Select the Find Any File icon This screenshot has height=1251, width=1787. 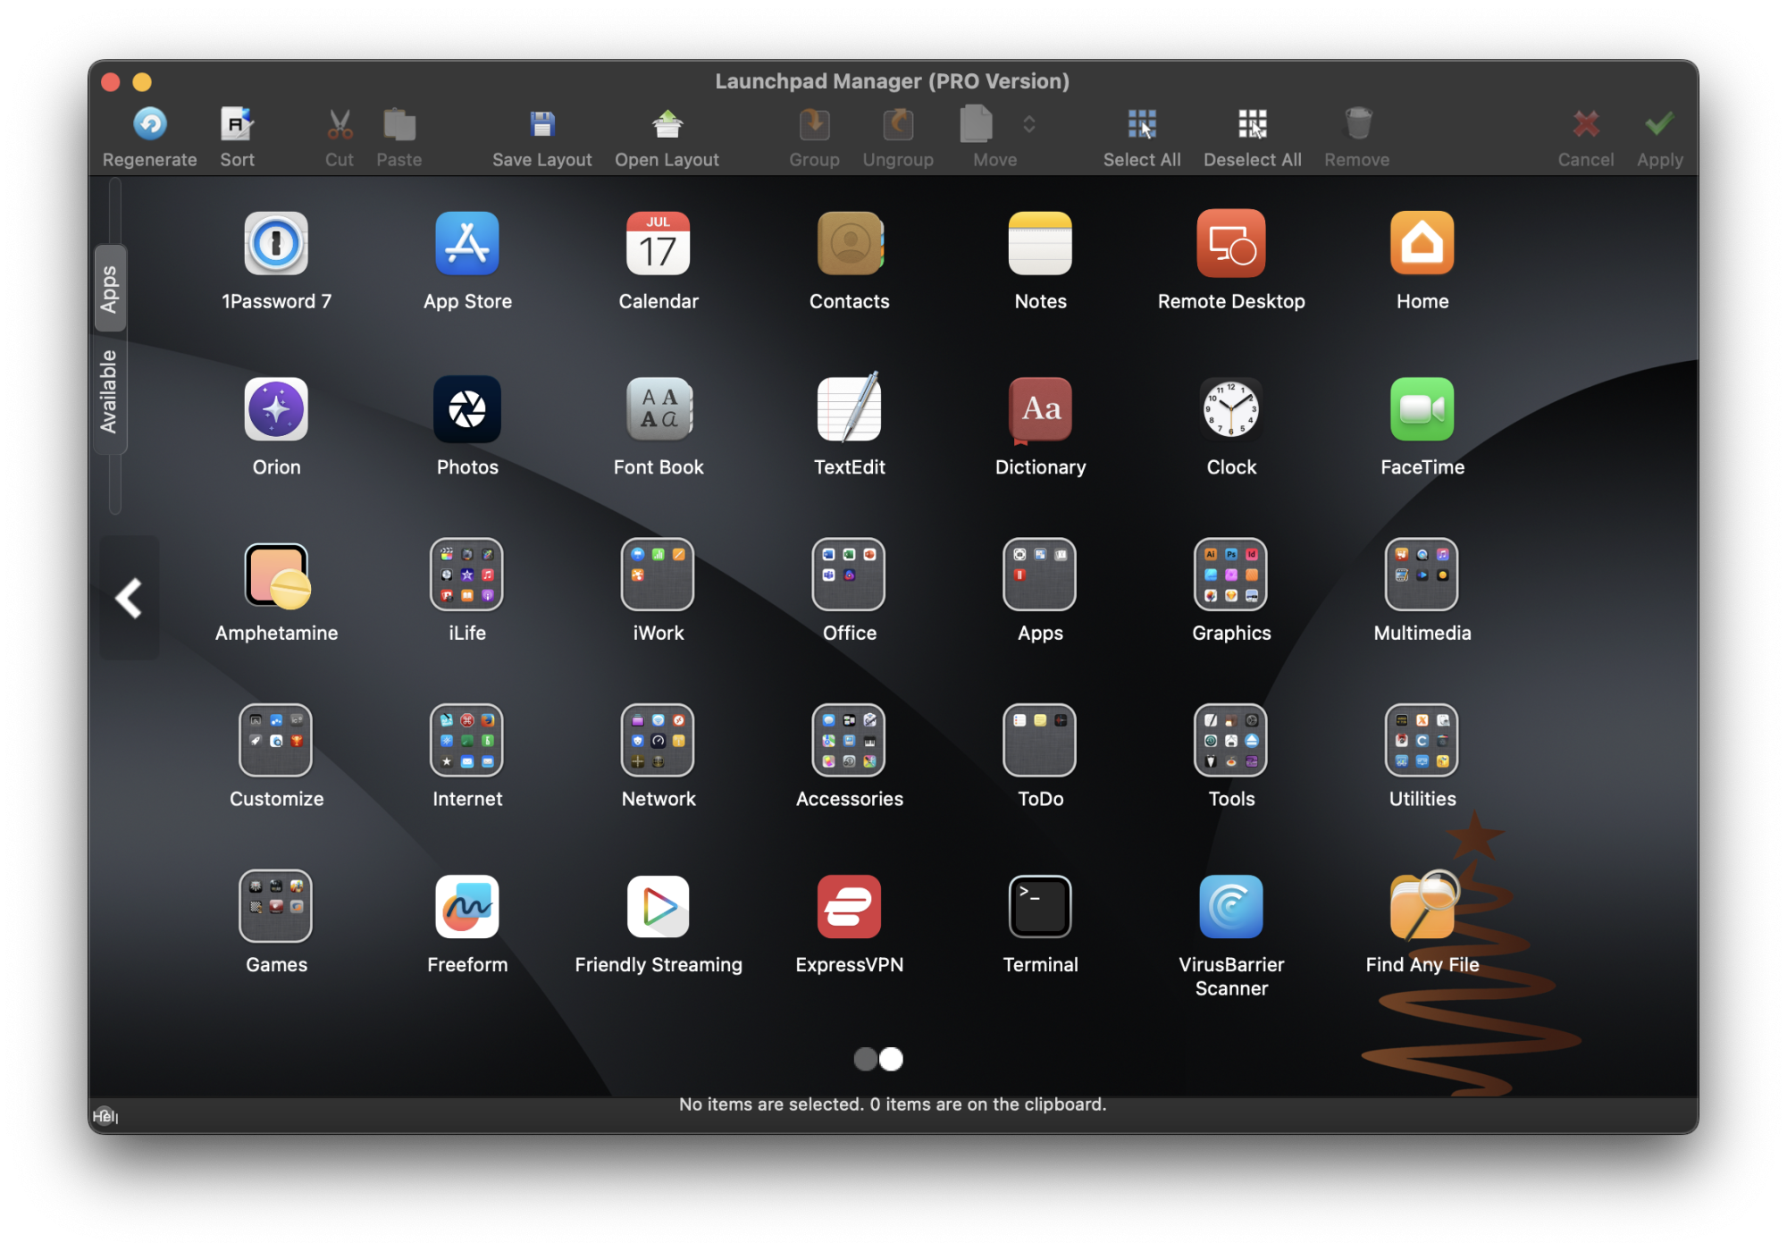[1422, 907]
